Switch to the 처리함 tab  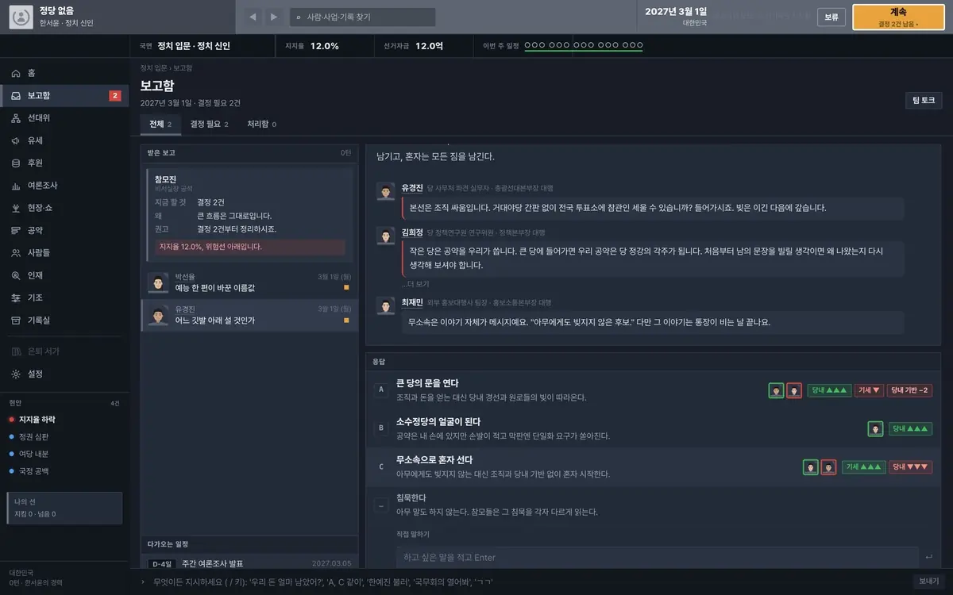click(261, 125)
